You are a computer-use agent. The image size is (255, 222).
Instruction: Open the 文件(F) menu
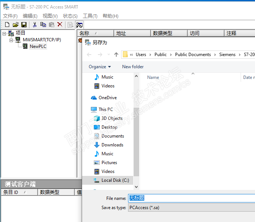pos(10,16)
